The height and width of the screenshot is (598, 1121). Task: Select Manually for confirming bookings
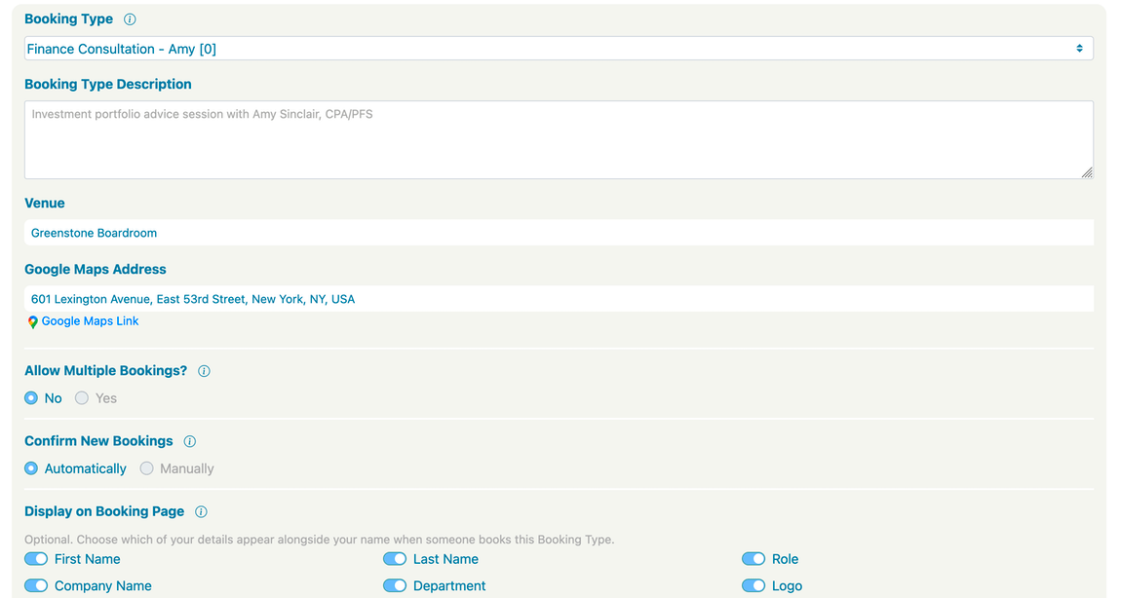(x=146, y=468)
